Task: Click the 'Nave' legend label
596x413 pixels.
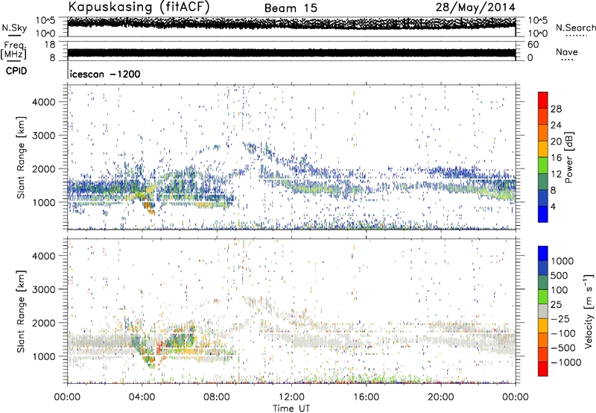Action: (x=567, y=51)
